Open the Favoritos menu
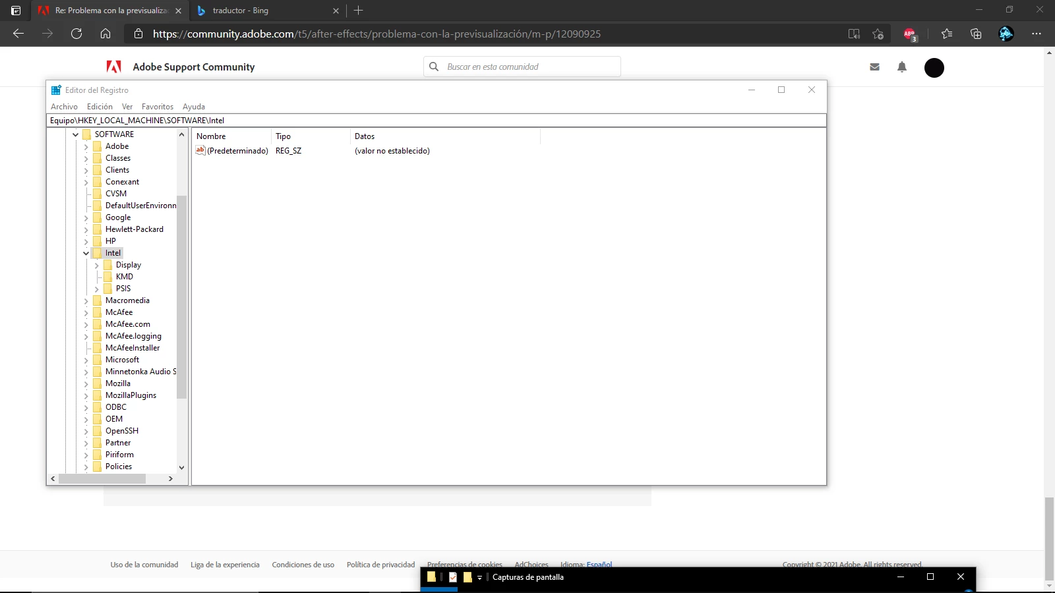The height and width of the screenshot is (593, 1055). click(x=158, y=106)
